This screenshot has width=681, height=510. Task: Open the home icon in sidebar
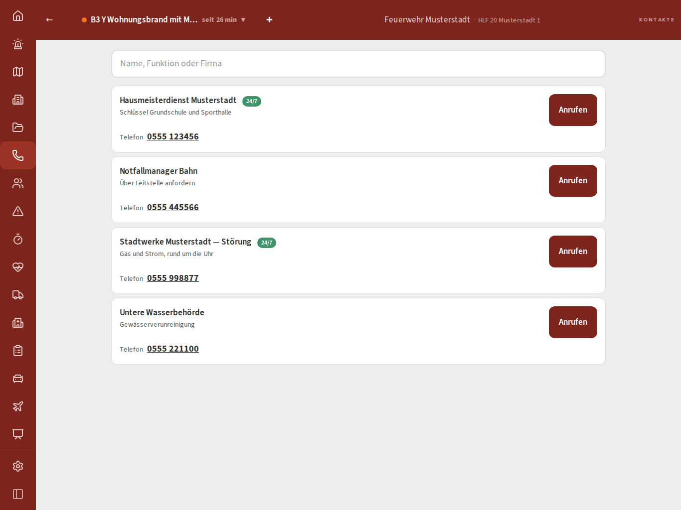pos(18,16)
